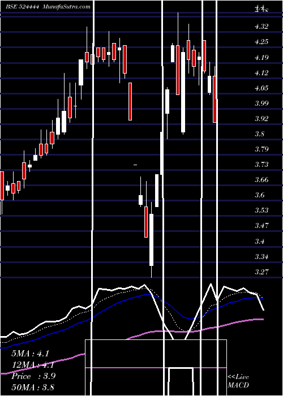The image size is (283, 396).
Task: Select the 50MA : 3.8 legend entry
Action: tap(33, 387)
